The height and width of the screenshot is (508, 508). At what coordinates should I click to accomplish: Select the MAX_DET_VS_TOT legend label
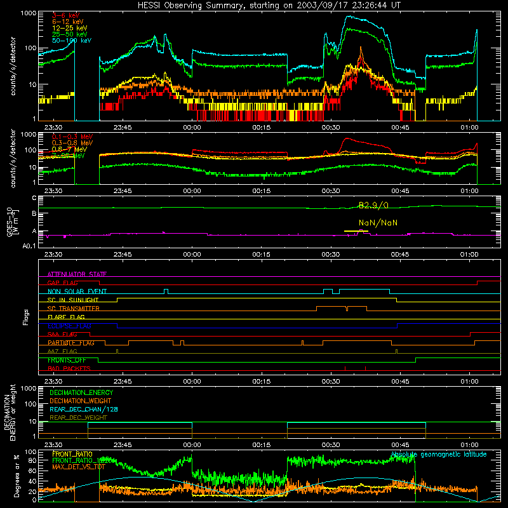click(x=79, y=467)
